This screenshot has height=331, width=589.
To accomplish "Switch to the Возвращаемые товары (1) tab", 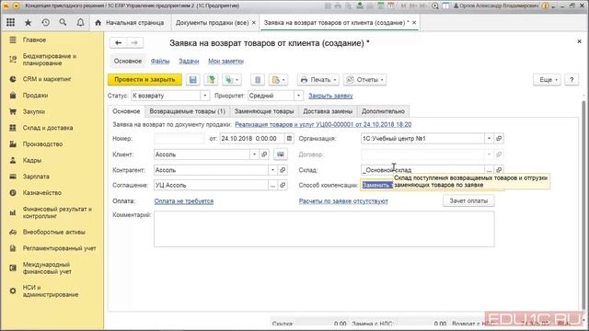I will pos(187,111).
